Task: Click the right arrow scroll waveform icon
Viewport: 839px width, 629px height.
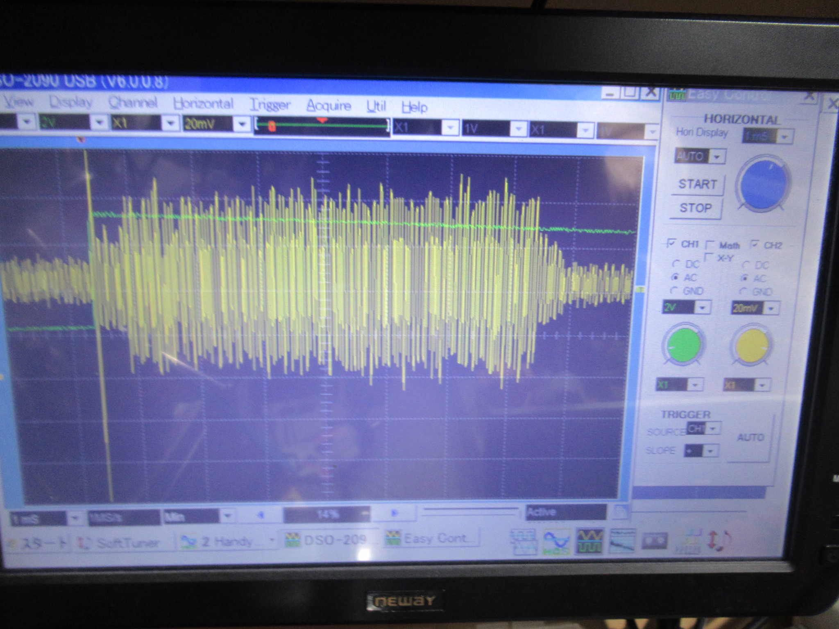Action: click(395, 513)
